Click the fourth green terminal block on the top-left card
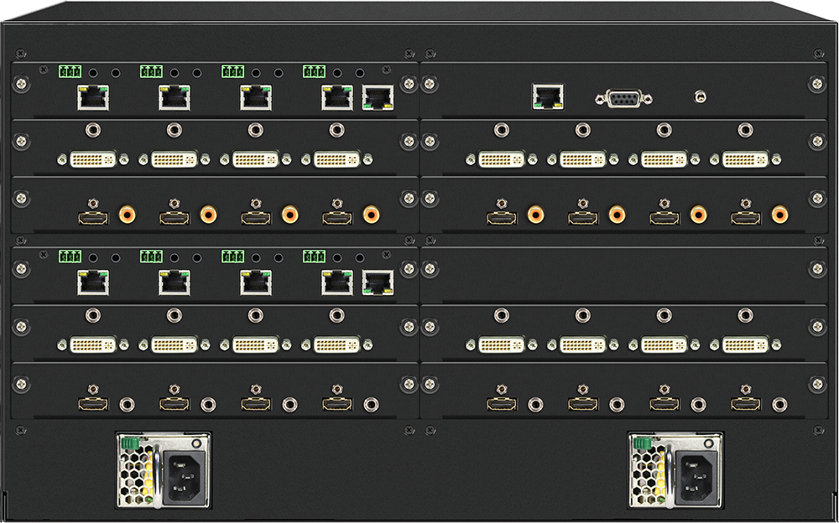This screenshot has width=839, height=523. click(x=314, y=71)
